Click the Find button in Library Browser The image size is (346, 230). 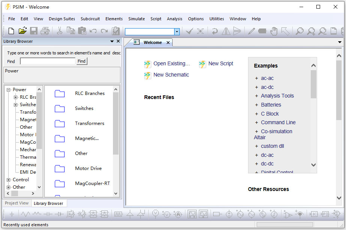click(x=81, y=61)
